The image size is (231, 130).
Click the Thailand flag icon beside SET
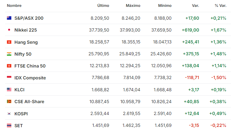point(9,125)
